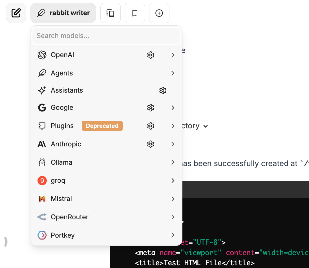Expand the Plugins submenu chevron
This screenshot has height=268, width=309.
tap(173, 126)
